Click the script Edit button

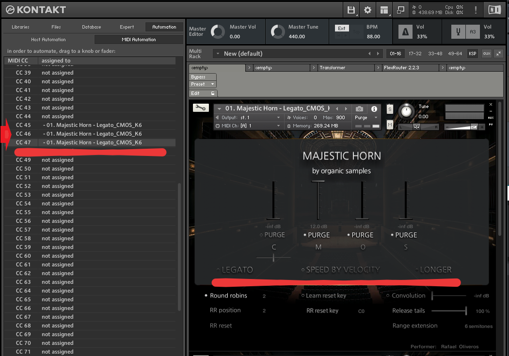[203, 93]
